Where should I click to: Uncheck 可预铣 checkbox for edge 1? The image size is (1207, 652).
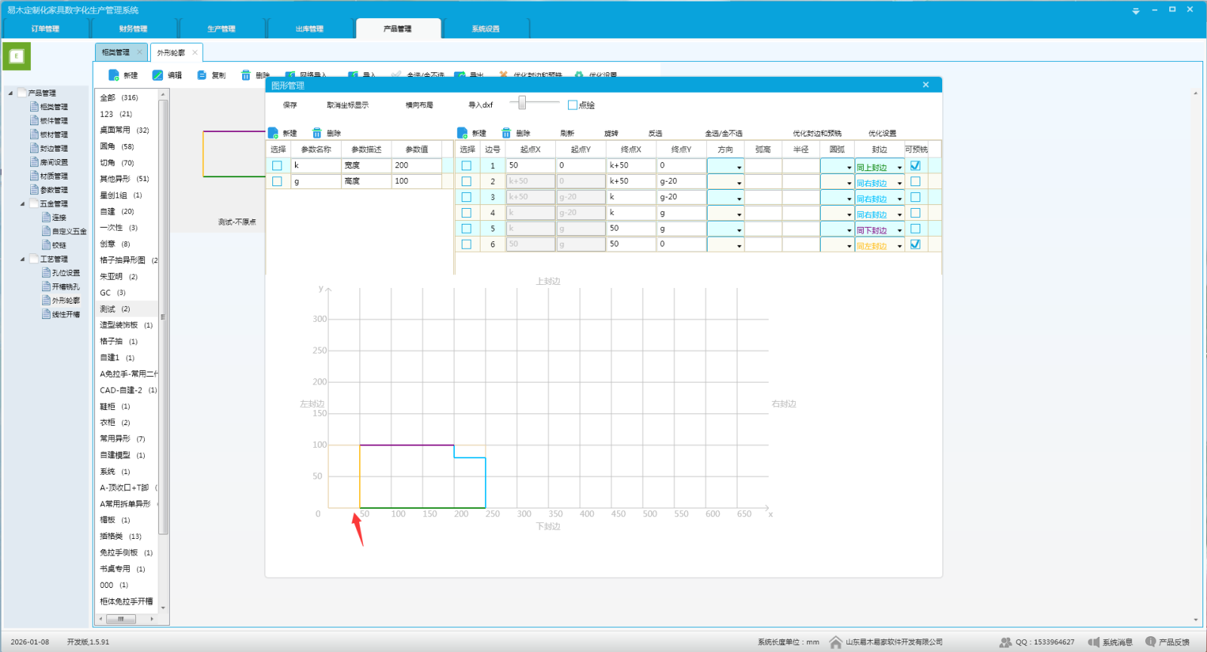coord(915,166)
